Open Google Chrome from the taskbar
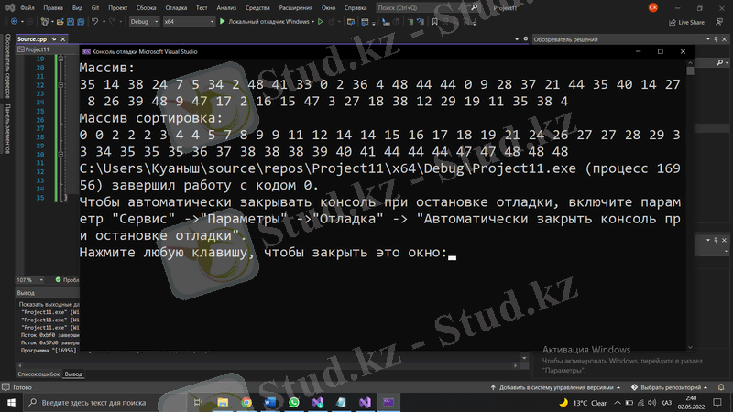The image size is (733, 412). [246, 402]
